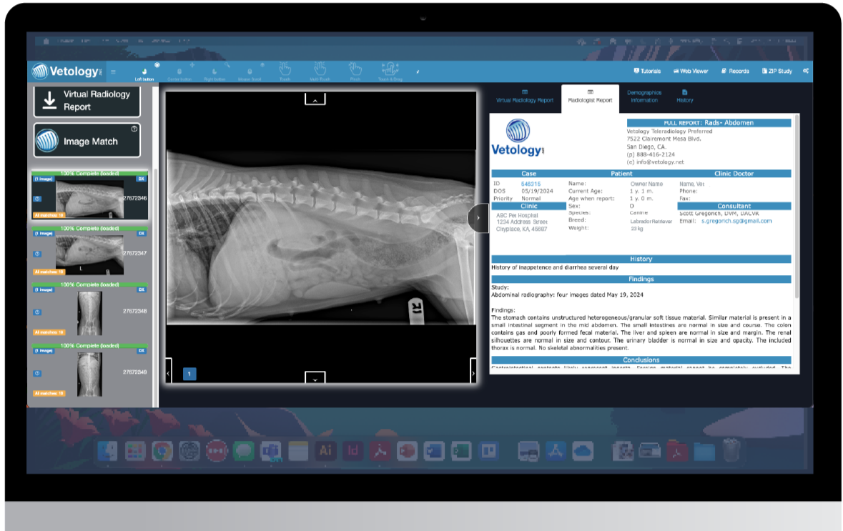Click the Image Match button
This screenshot has height=531, width=843.
(x=87, y=141)
